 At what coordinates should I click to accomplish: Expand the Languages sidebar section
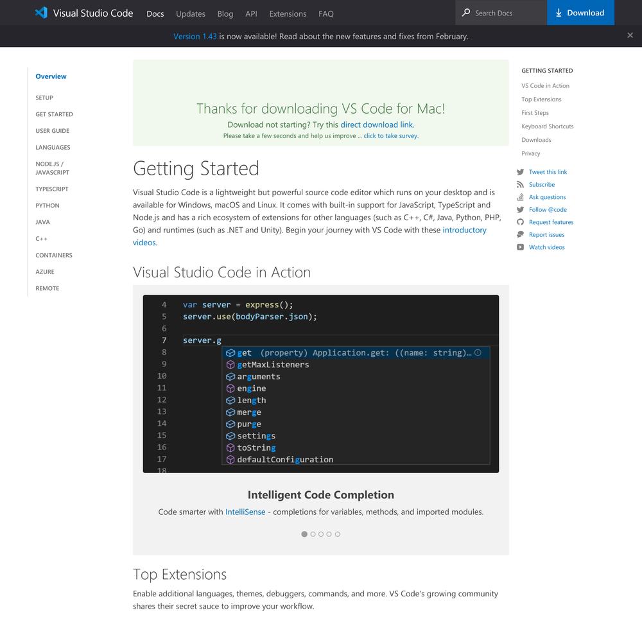point(53,148)
